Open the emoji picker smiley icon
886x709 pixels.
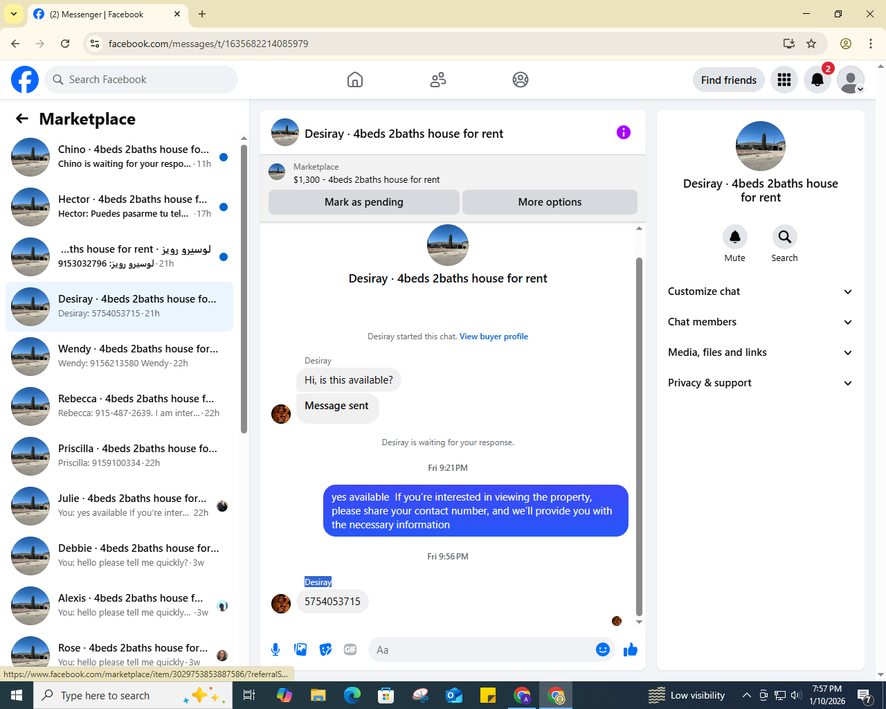pos(603,649)
